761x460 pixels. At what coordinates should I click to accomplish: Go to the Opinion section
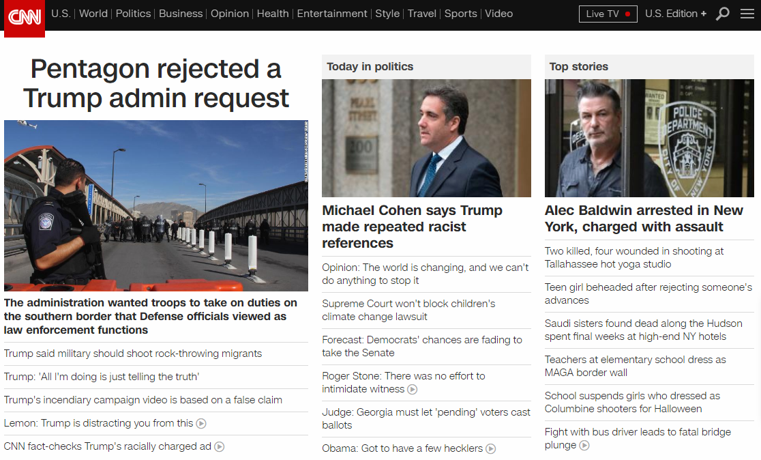(230, 14)
